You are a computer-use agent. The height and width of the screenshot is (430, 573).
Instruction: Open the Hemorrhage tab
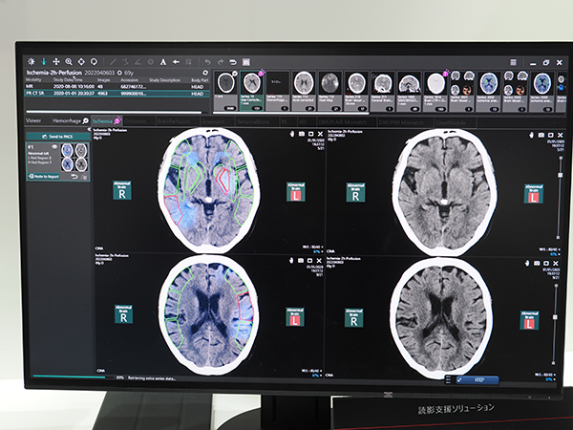click(x=69, y=121)
